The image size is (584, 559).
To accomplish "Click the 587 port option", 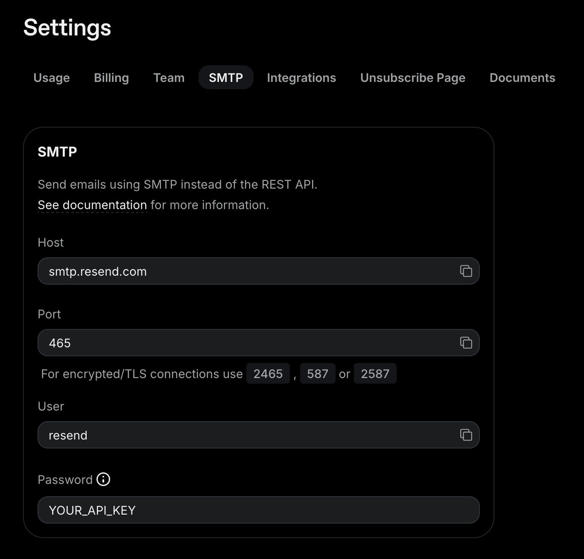I will coord(318,373).
